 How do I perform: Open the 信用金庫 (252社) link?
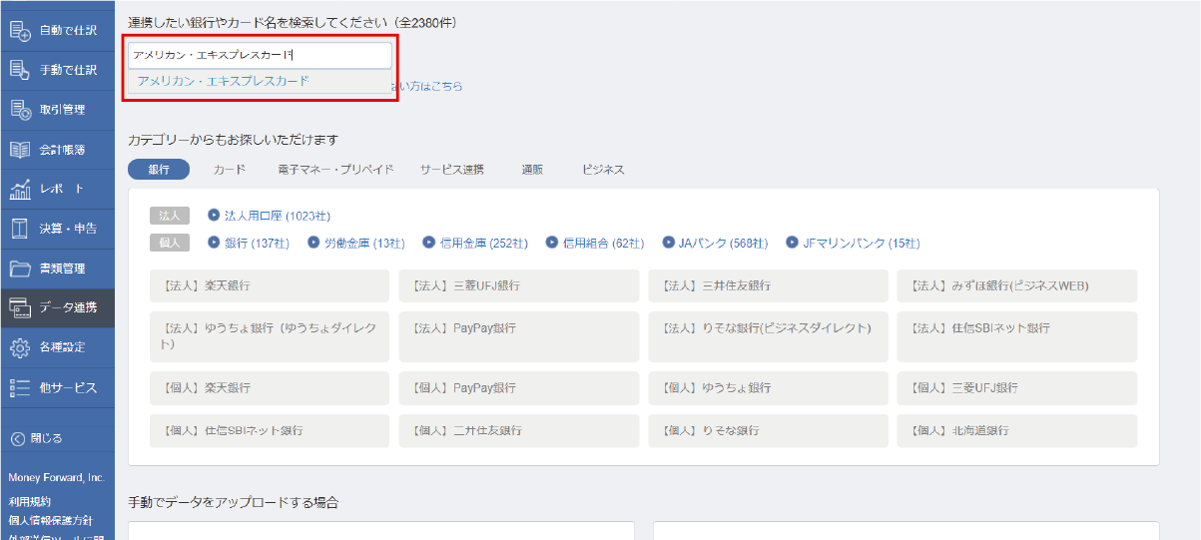click(x=483, y=244)
